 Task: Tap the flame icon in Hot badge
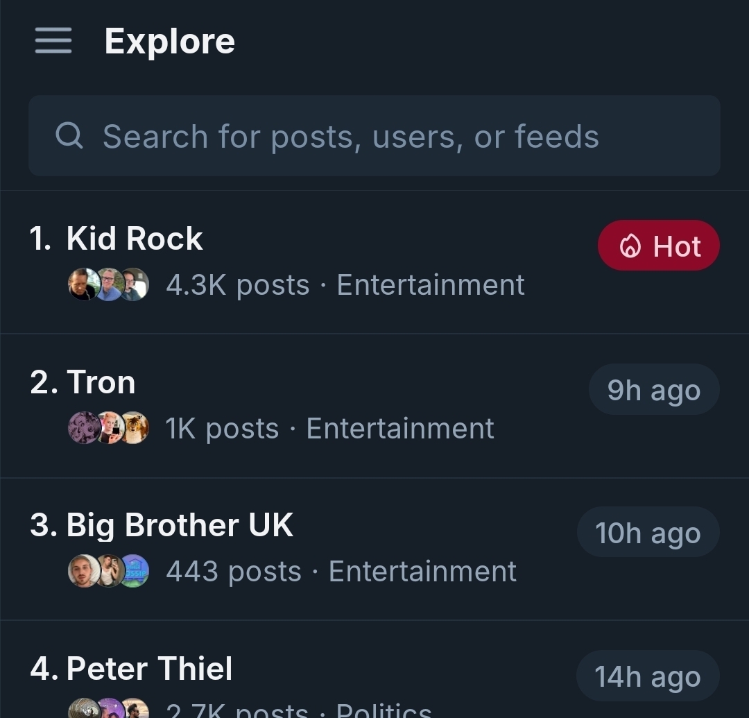pos(630,246)
